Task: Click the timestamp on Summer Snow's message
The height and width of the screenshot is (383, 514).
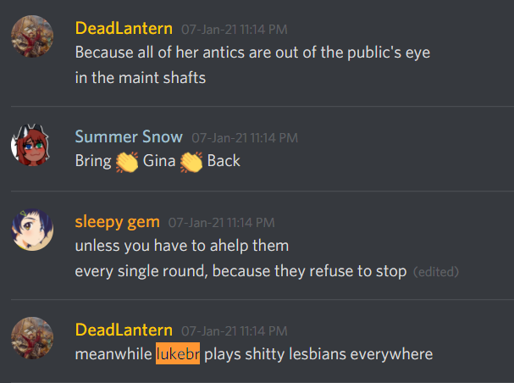Action: (245, 138)
